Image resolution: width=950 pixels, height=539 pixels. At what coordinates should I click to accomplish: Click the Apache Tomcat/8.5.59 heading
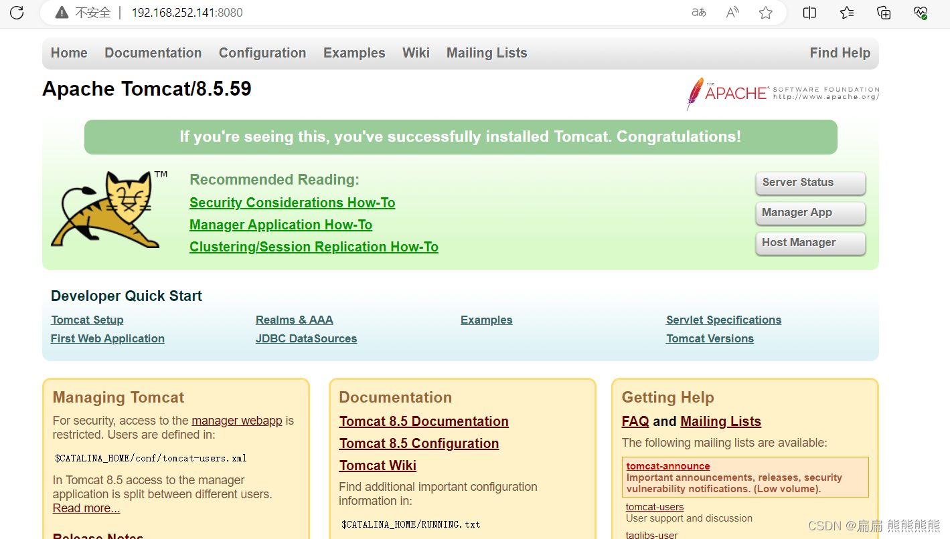point(147,89)
